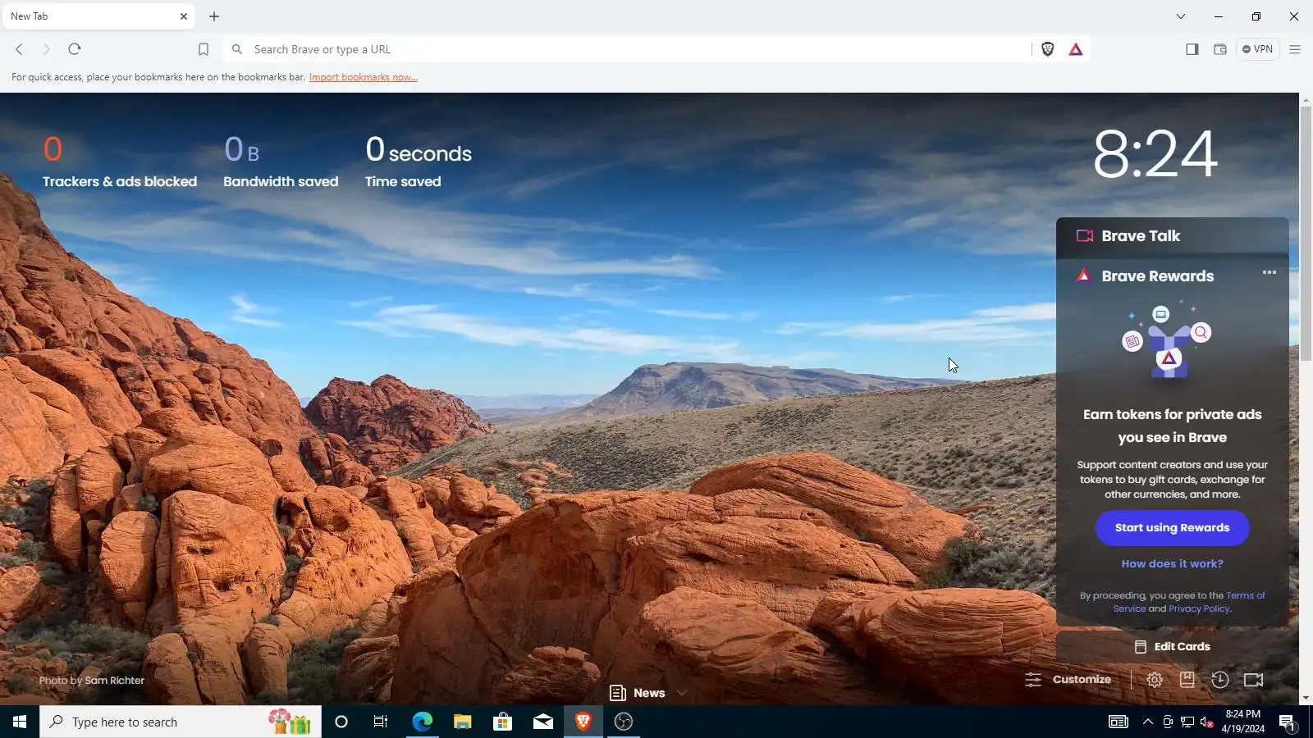Click the Time saved stat
Image resolution: width=1313 pixels, height=738 pixels.
coord(419,162)
